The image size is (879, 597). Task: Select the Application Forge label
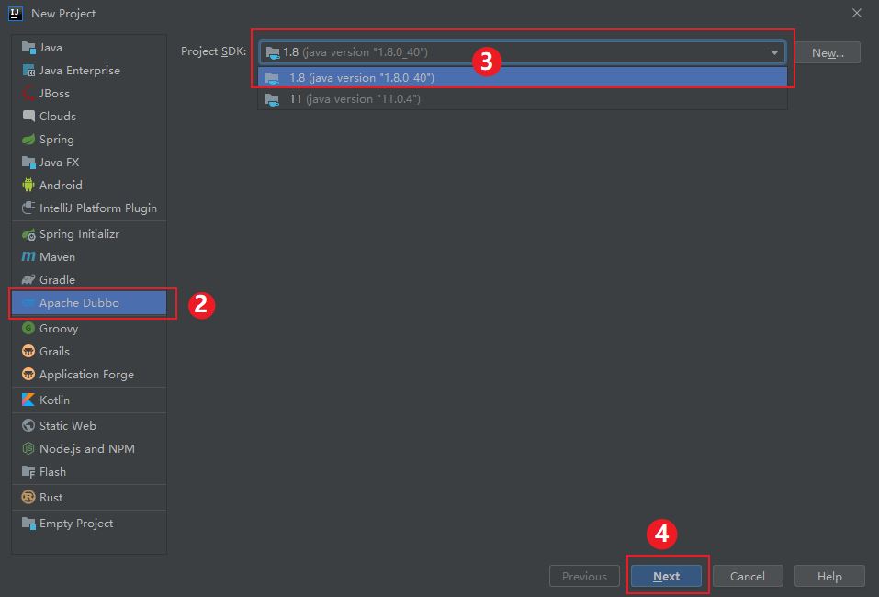click(86, 375)
